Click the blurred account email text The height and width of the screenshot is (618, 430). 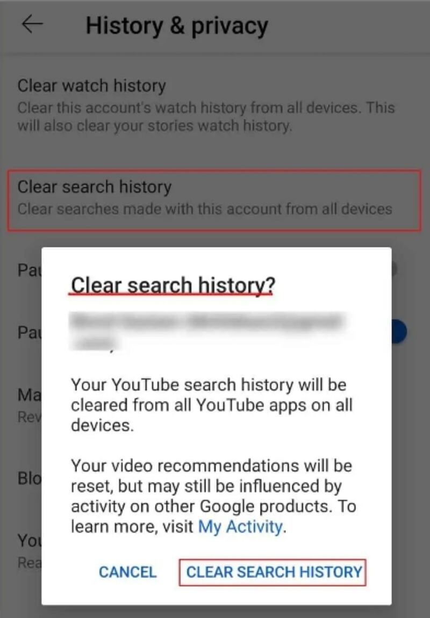click(x=207, y=330)
